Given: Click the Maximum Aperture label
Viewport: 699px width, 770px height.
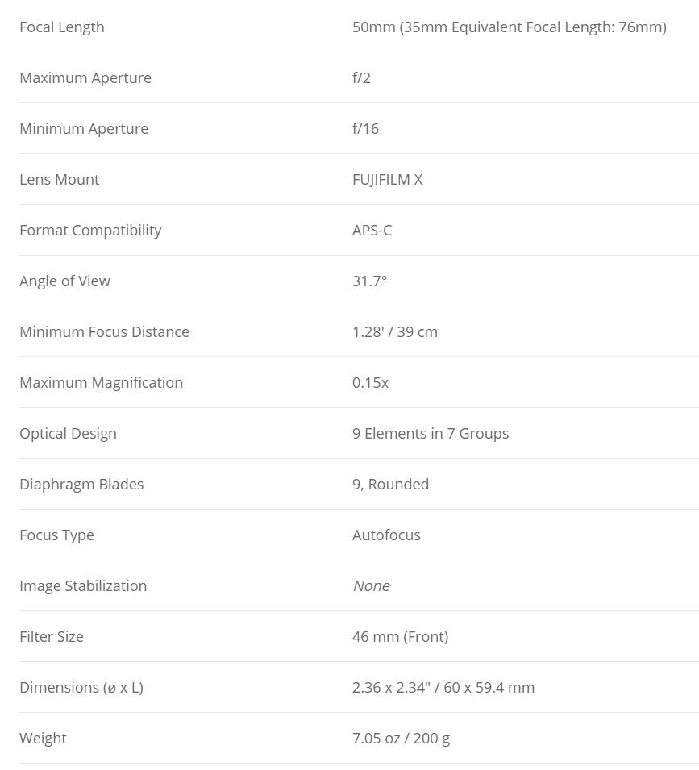Looking at the screenshot, I should click(85, 78).
